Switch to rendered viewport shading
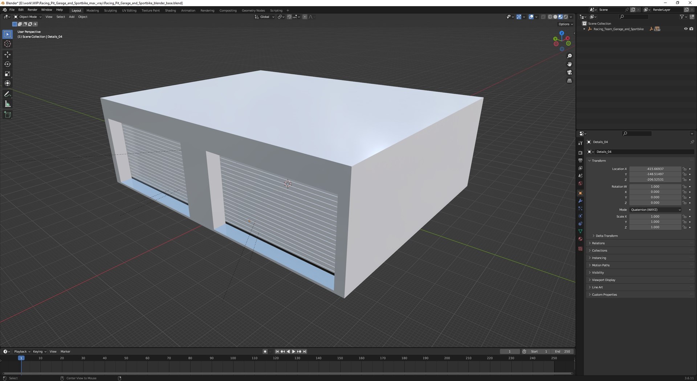Image resolution: width=697 pixels, height=381 pixels. coord(566,17)
